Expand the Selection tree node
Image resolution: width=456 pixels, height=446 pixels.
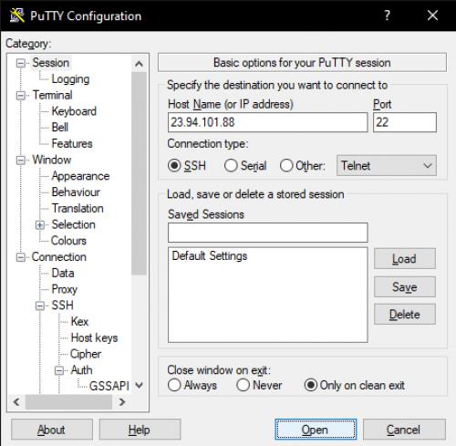point(40,225)
